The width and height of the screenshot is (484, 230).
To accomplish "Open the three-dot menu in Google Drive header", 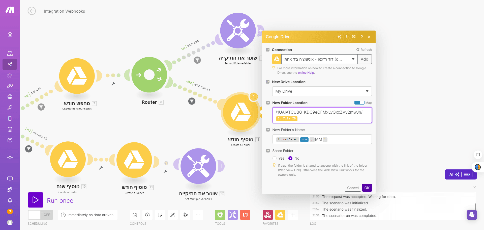I will pos(346,37).
